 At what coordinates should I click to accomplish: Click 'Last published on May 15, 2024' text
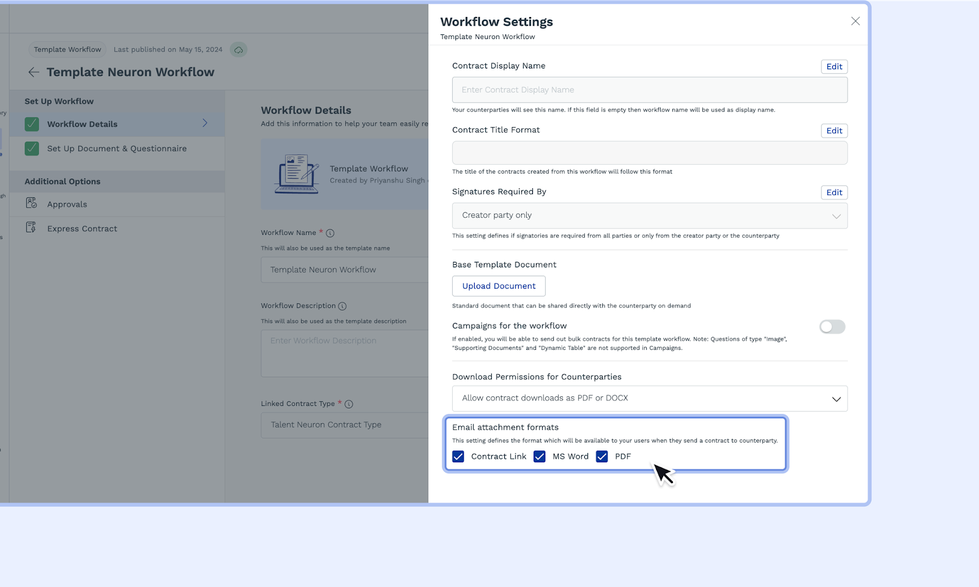pyautogui.click(x=168, y=50)
